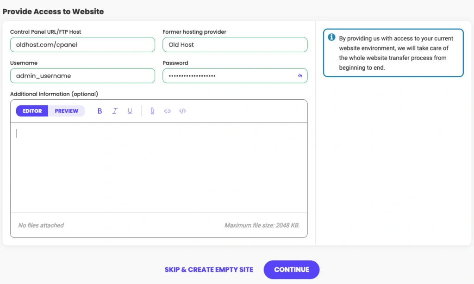Focus the Control Panel URL/FTP Host field
This screenshot has height=284, width=474.
click(x=82, y=45)
